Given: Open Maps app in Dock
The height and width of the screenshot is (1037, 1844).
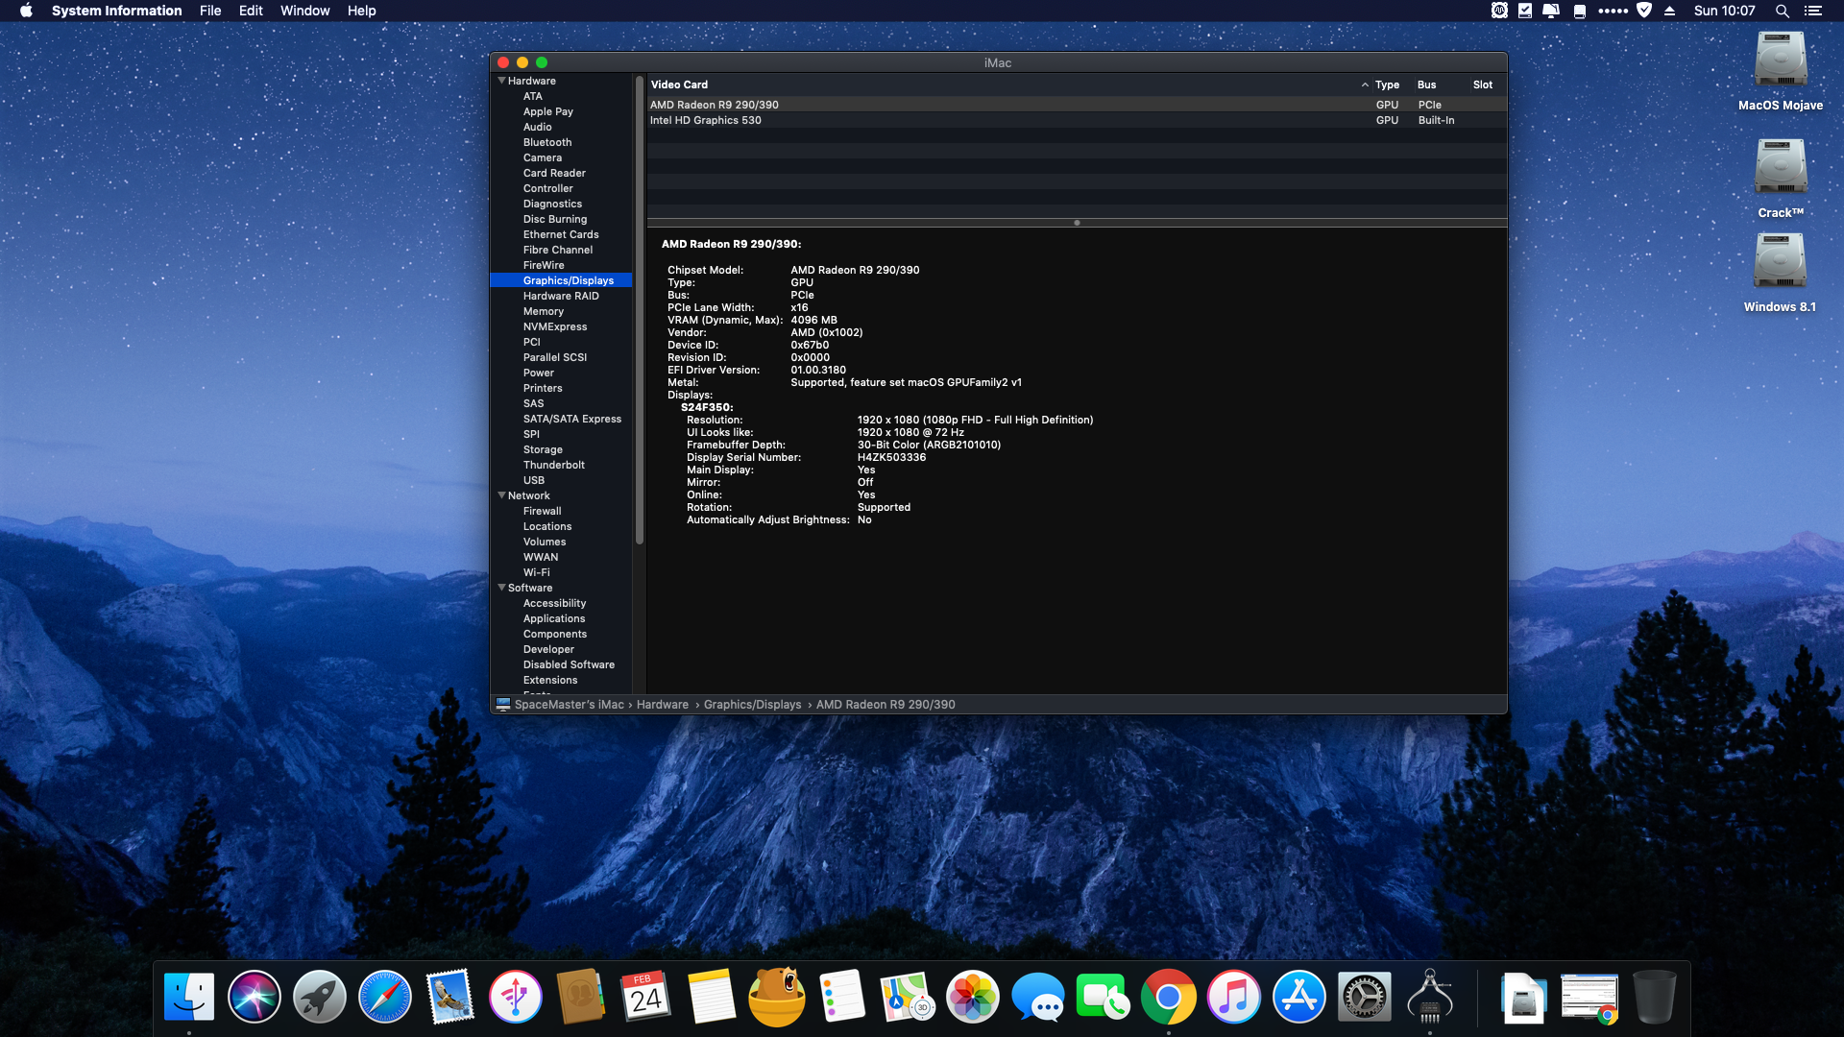Looking at the screenshot, I should (908, 997).
